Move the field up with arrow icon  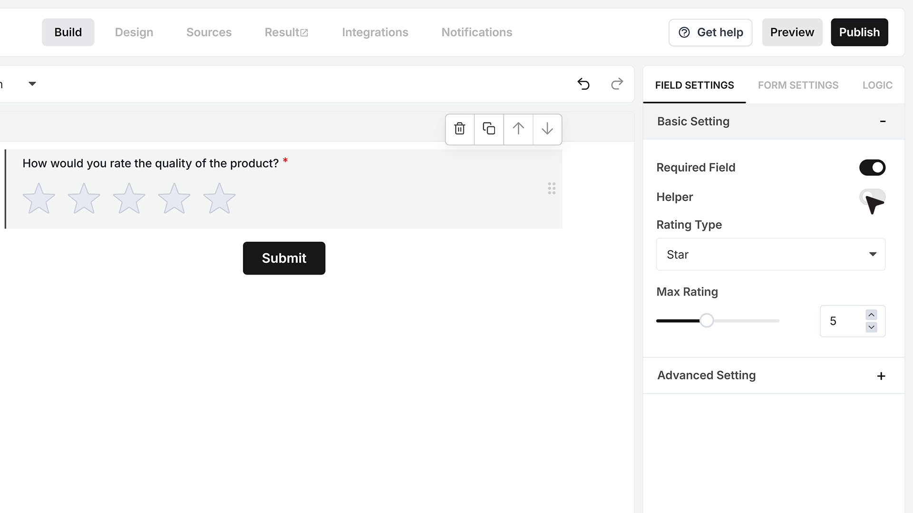pos(518,129)
